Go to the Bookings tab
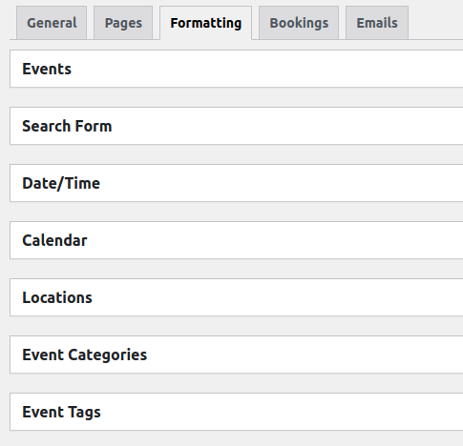 [x=299, y=23]
